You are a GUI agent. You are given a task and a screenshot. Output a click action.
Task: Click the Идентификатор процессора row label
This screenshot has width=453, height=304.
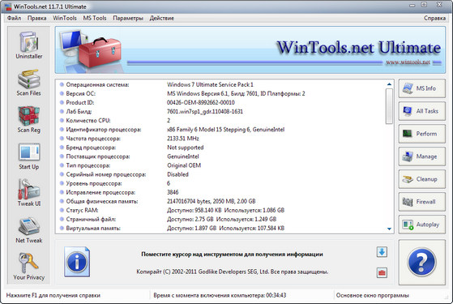[x=104, y=130]
